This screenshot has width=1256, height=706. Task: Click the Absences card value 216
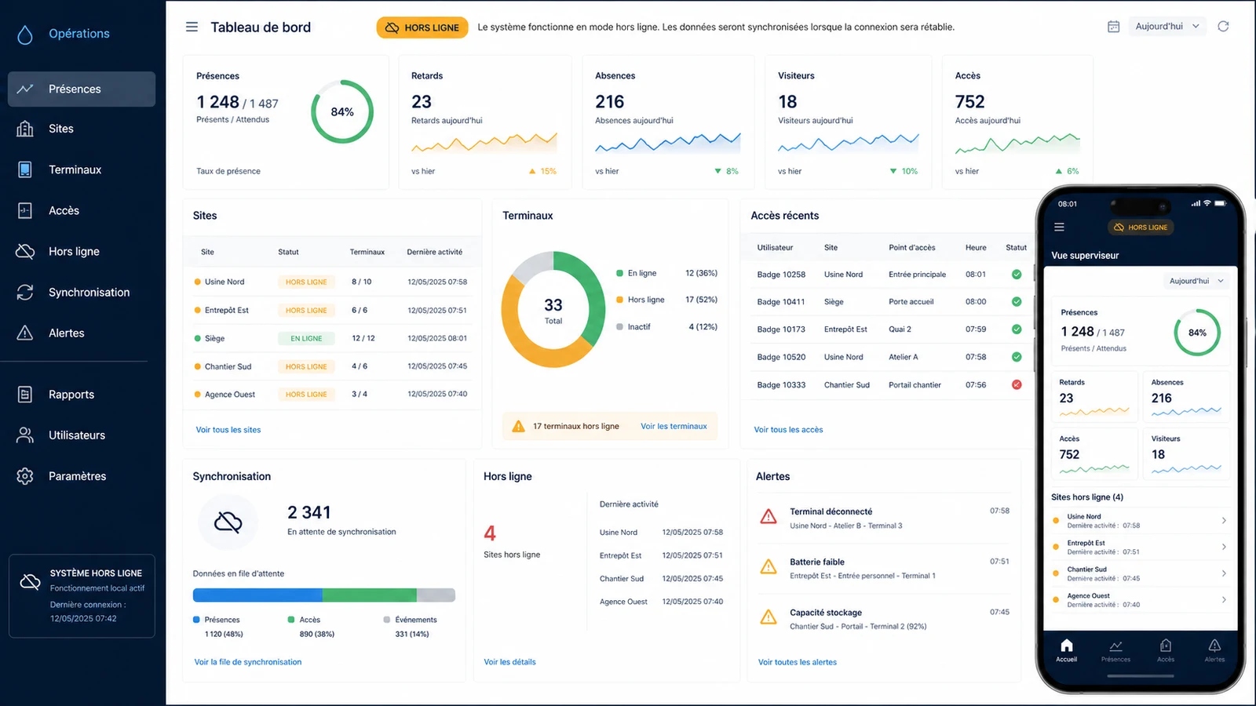610,102
